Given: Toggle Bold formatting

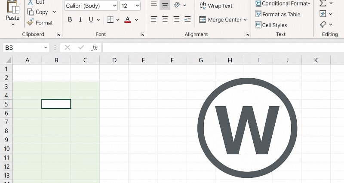Looking at the screenshot, I should 70,19.
